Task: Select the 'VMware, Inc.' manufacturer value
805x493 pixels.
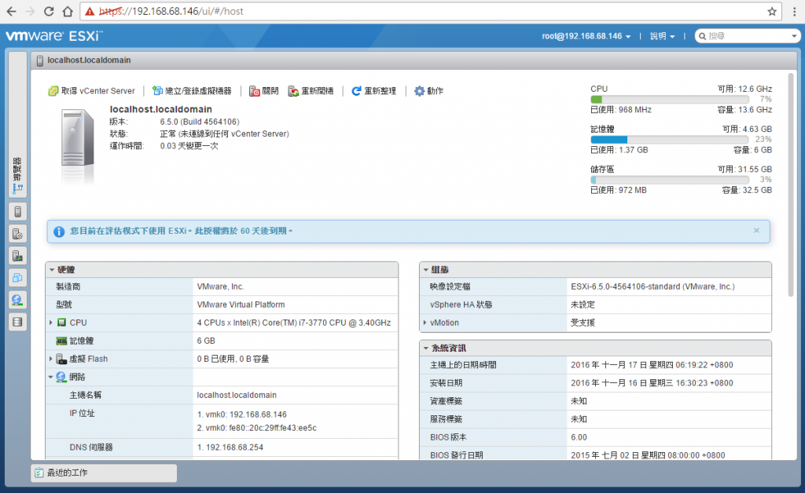Action: (x=220, y=287)
